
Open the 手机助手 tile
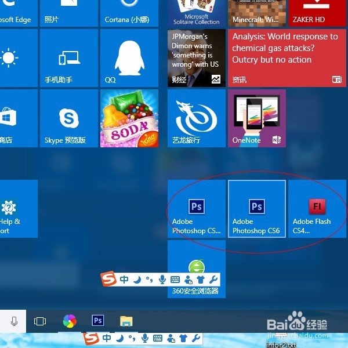click(x=69, y=58)
